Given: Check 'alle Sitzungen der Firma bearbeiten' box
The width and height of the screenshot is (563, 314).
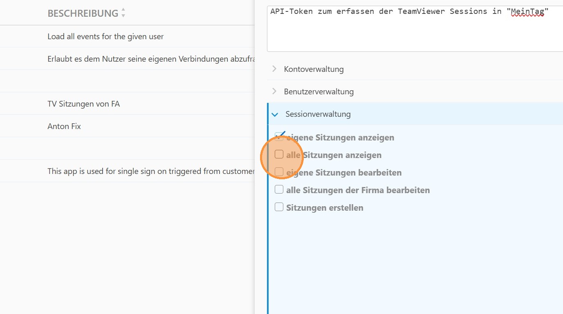Looking at the screenshot, I should [x=279, y=189].
